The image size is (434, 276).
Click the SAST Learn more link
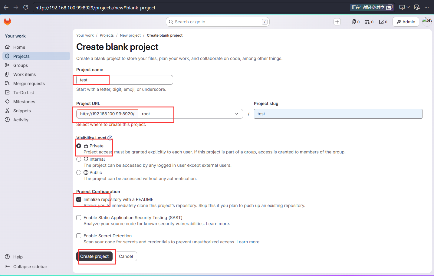point(218,224)
